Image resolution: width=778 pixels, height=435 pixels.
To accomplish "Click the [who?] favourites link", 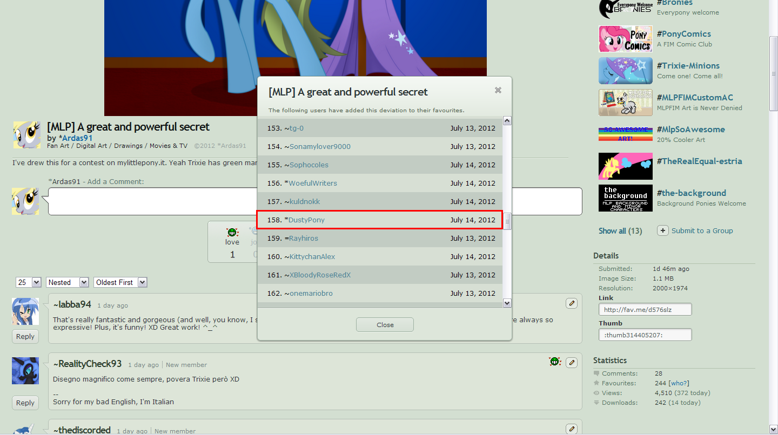I will [x=680, y=383].
